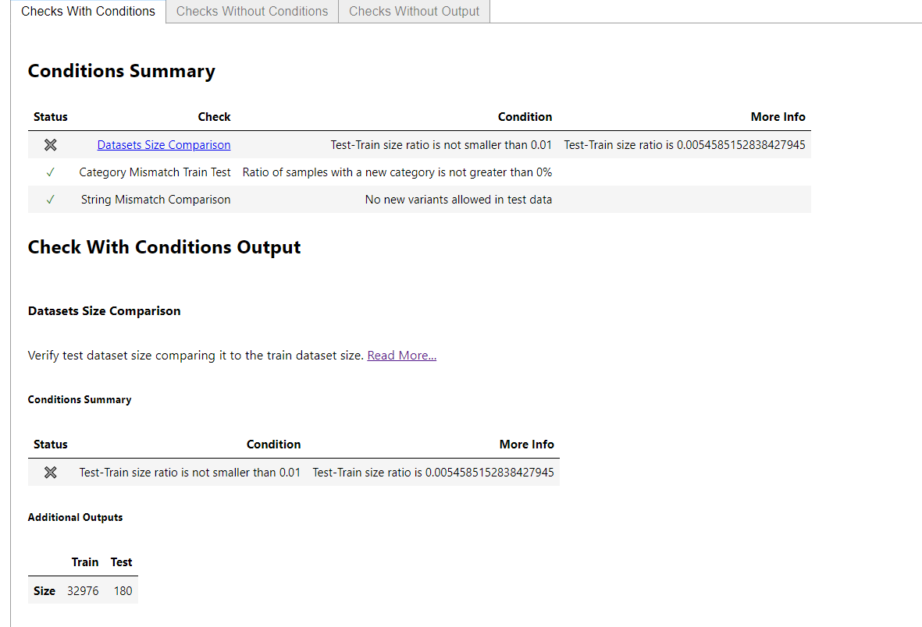The image size is (922, 627).
Task: Select the Train size value 32976
Action: (x=82, y=590)
